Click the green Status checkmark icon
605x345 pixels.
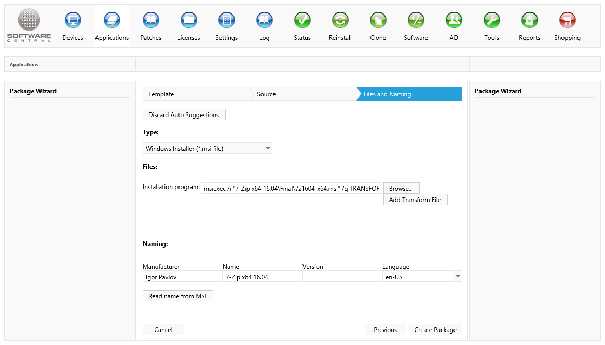[x=302, y=21]
